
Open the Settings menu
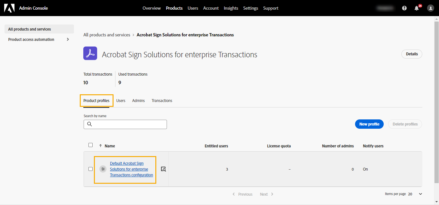point(251,8)
